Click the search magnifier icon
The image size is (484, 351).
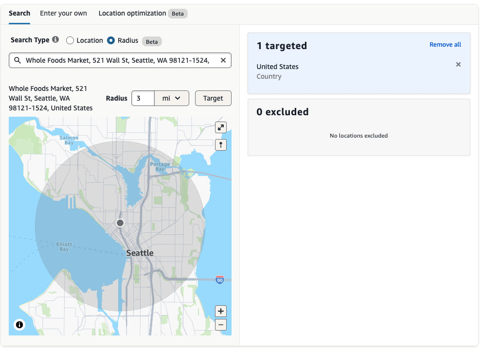pos(17,60)
